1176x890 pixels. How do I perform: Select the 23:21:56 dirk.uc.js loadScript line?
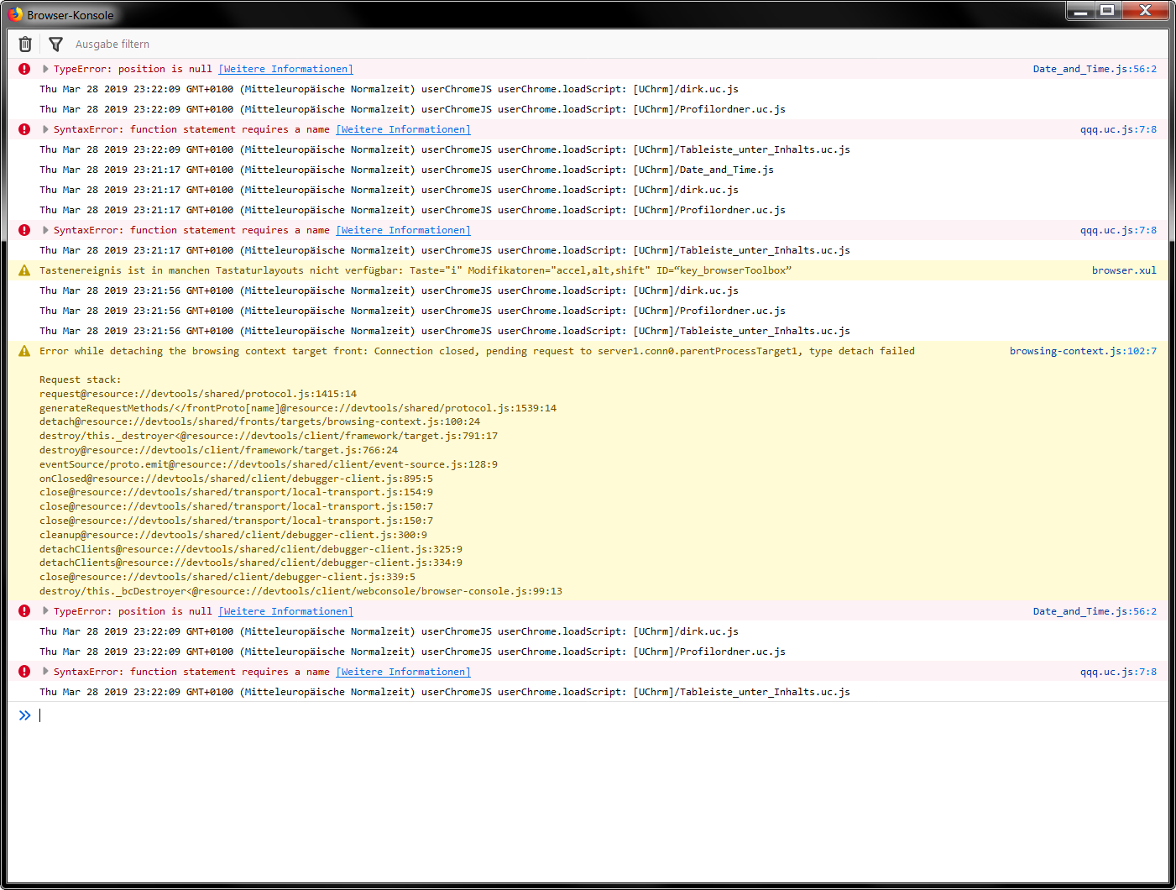point(389,291)
